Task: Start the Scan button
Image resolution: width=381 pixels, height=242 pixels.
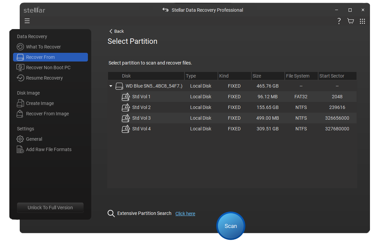Action: pyautogui.click(x=231, y=226)
